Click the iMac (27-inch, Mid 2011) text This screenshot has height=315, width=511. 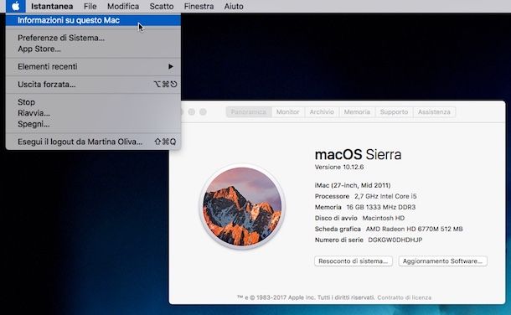click(x=353, y=185)
